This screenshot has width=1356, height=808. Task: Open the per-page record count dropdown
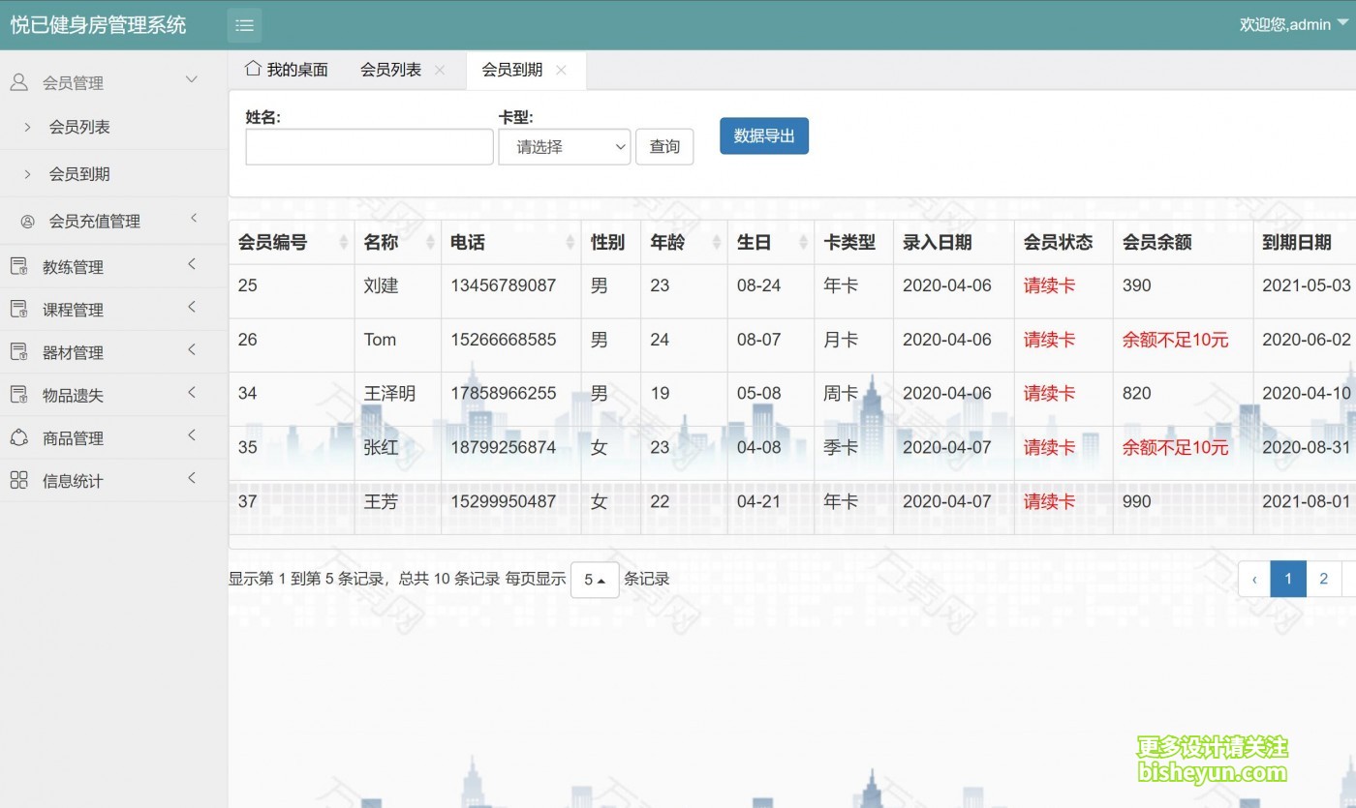(x=595, y=579)
